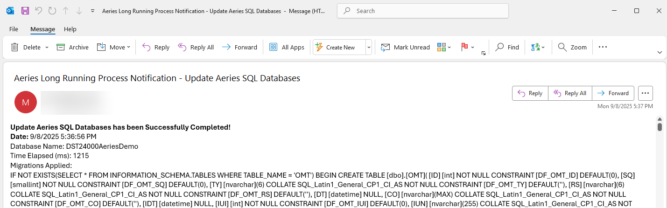Minimize the message window

615,10
